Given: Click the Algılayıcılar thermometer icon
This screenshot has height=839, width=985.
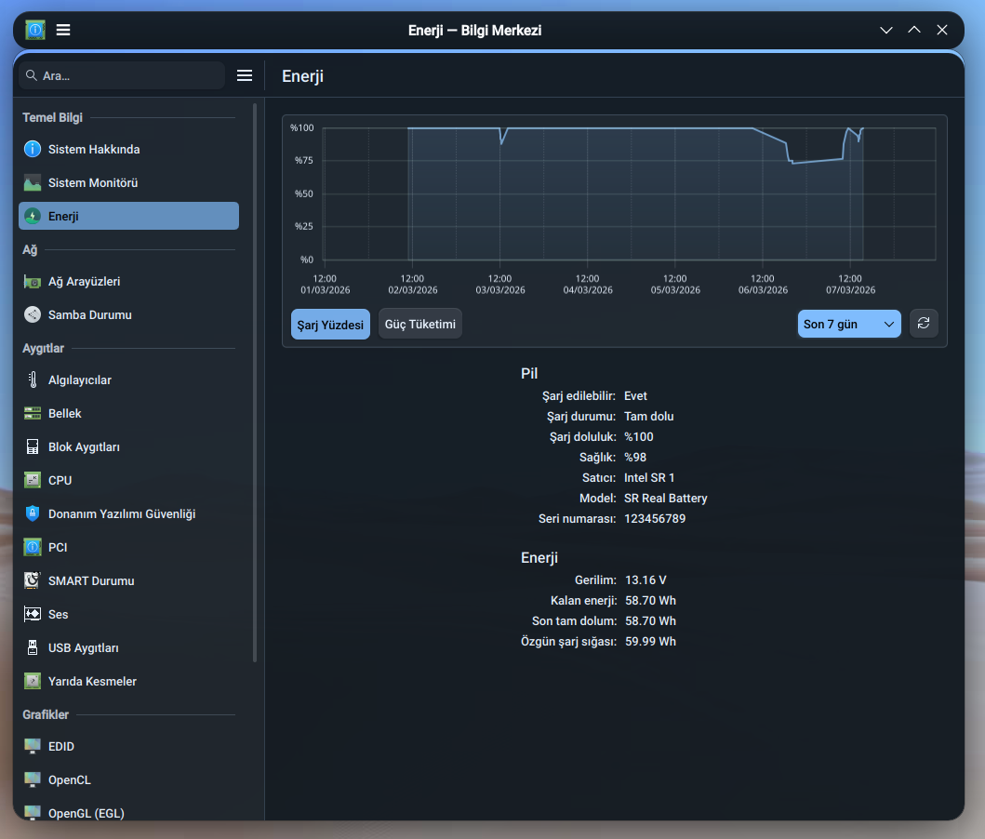Looking at the screenshot, I should coord(33,380).
